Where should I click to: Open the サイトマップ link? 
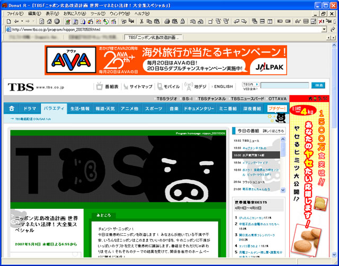(138, 87)
